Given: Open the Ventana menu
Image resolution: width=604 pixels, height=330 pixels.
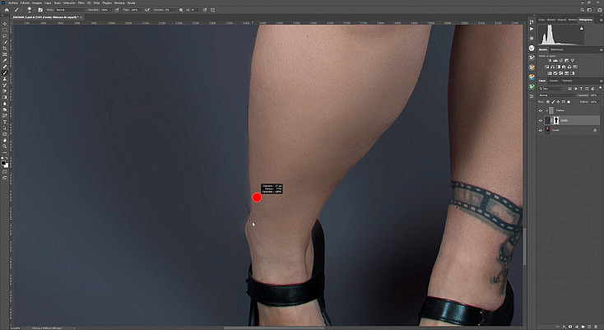Looking at the screenshot, I should pos(119,2).
